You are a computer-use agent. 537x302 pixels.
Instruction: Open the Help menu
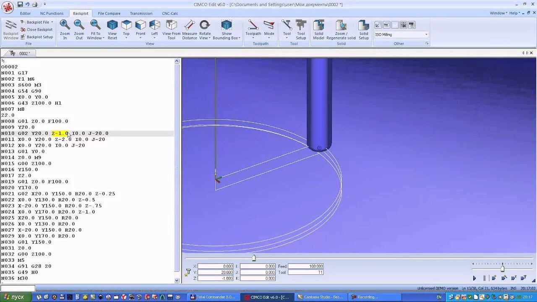click(x=514, y=13)
